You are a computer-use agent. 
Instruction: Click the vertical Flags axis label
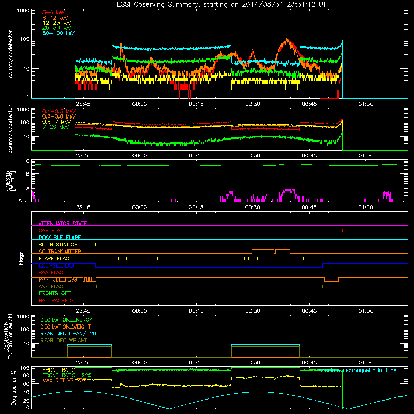click(21, 258)
